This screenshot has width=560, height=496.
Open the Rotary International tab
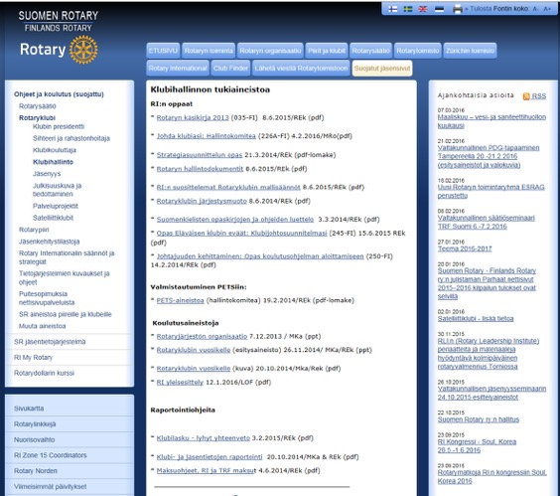coord(178,69)
